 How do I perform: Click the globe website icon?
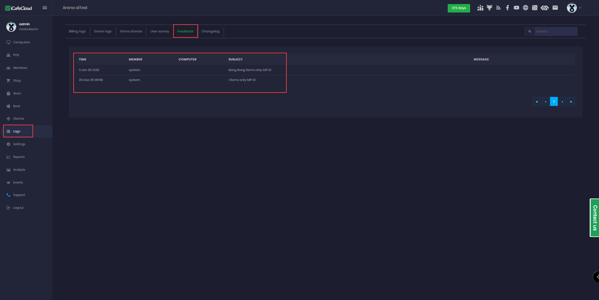(x=525, y=8)
